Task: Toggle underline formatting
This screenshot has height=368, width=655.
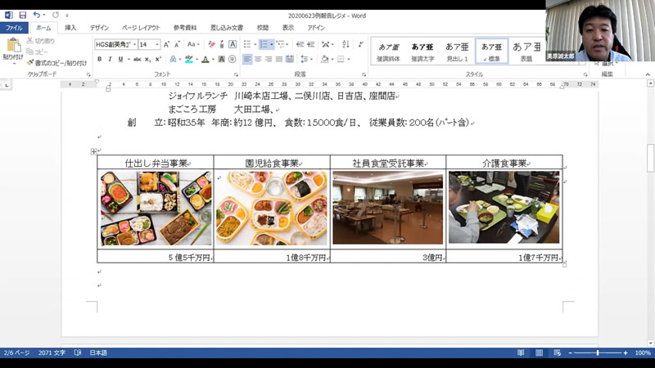Action: [120, 59]
